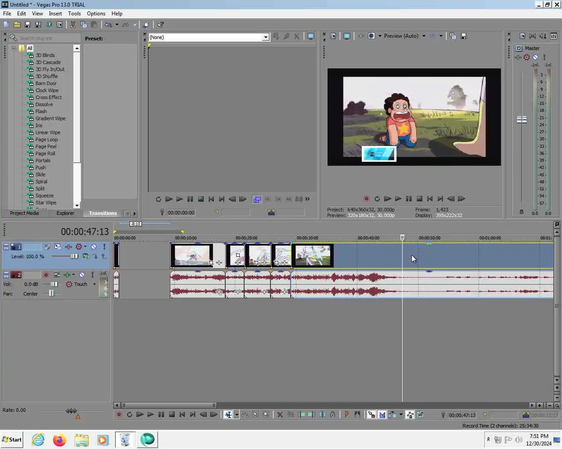Open the Auto Ripple mode dropdown arrow
The width and height of the screenshot is (562, 449).
(401, 414)
